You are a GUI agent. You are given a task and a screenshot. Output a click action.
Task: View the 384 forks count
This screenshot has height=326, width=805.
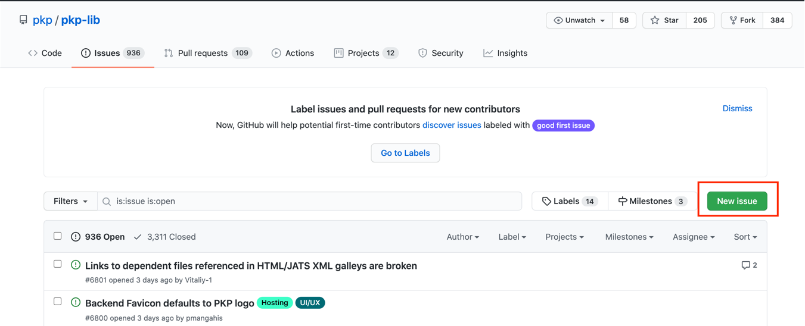point(777,20)
